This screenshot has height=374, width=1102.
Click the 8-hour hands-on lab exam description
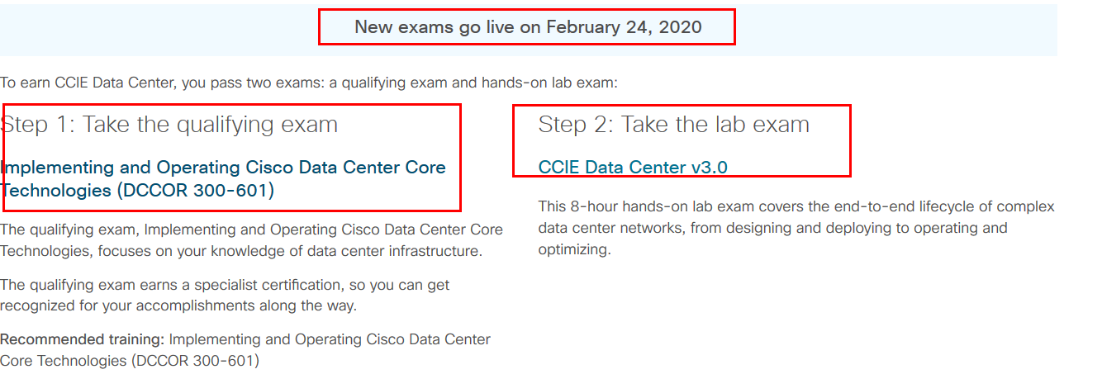point(796,228)
